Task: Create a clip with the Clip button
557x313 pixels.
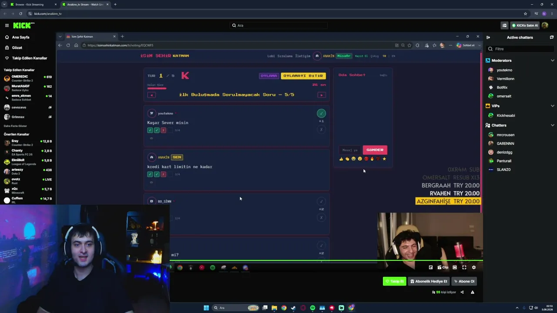Action: tap(443, 267)
